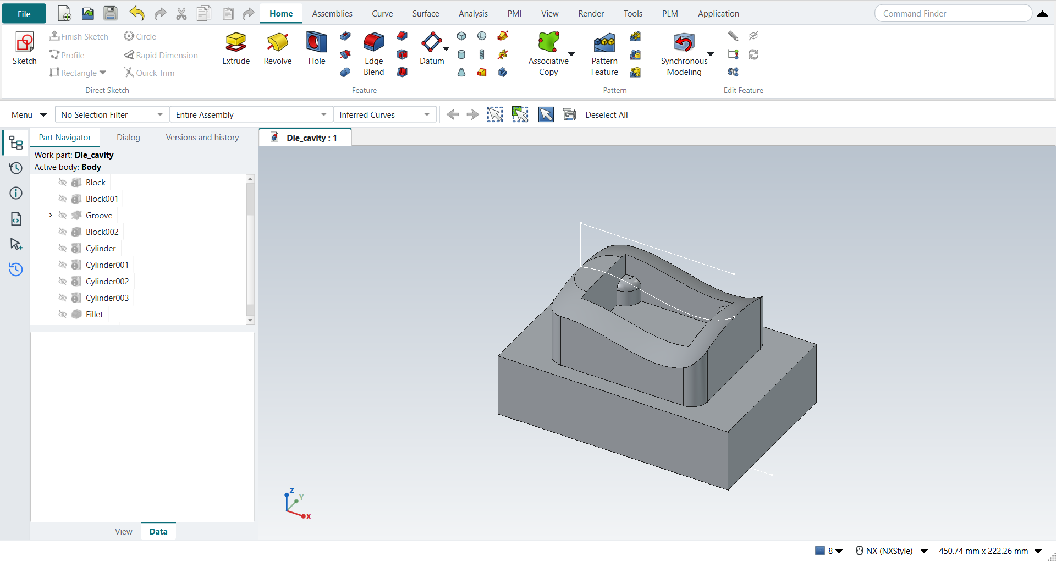Toggle visibility of Cylinder002
1056x561 pixels.
pyautogui.click(x=63, y=282)
